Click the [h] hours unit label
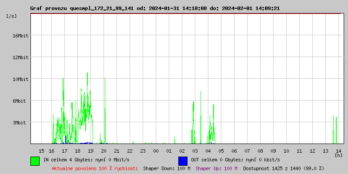The image size is (348, 174). click(339, 155)
